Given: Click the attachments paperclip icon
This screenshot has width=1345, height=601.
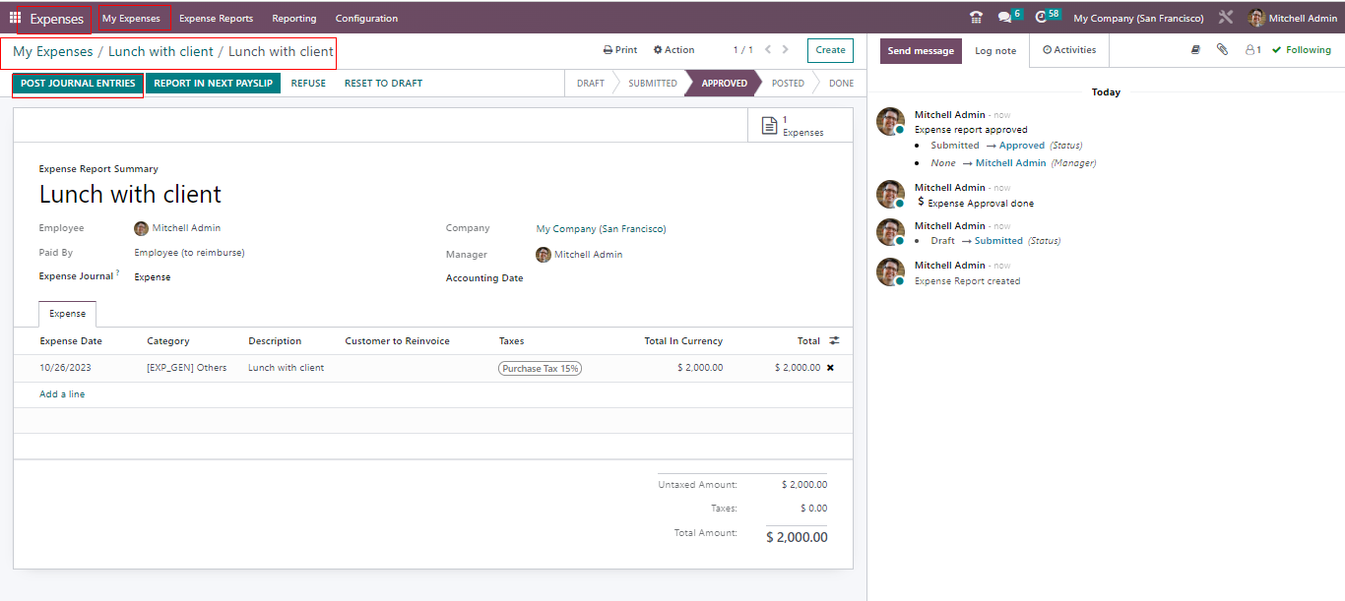Looking at the screenshot, I should pos(1222,50).
